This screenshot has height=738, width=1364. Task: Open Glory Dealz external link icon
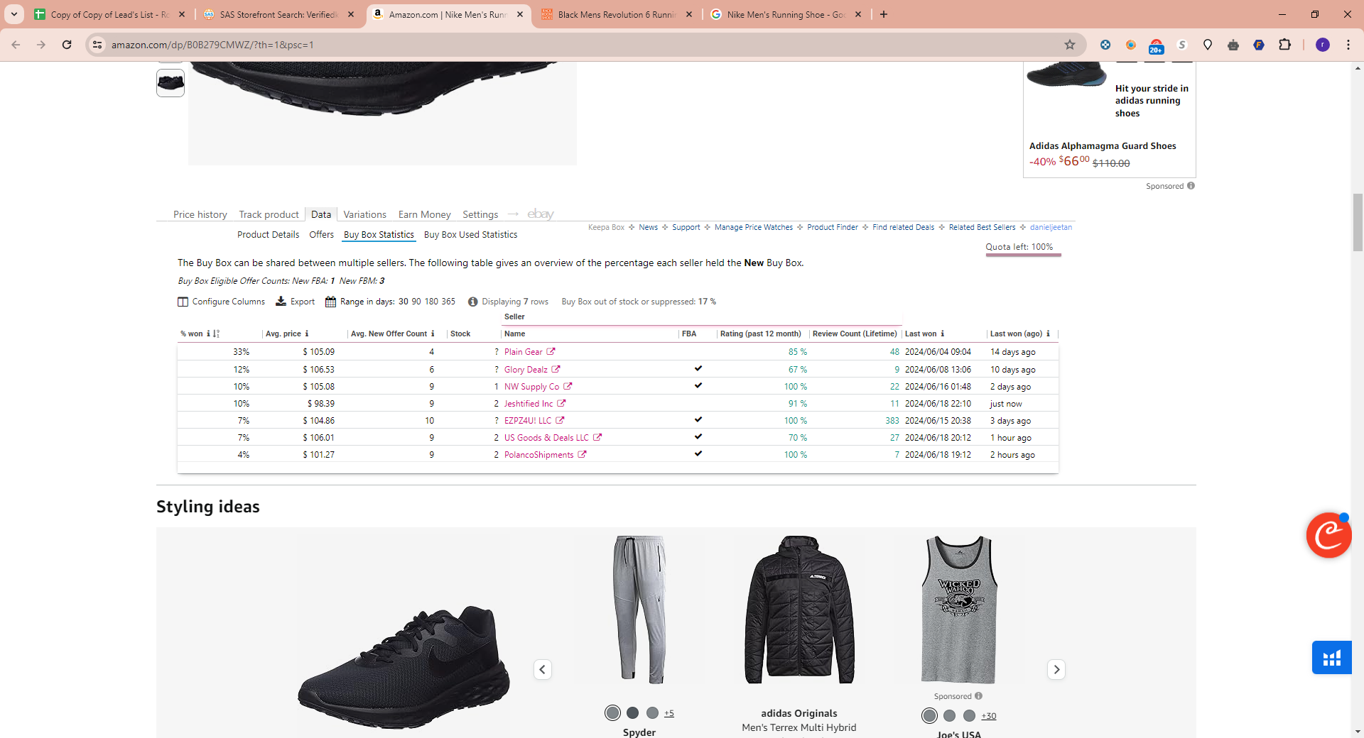[x=556, y=369]
